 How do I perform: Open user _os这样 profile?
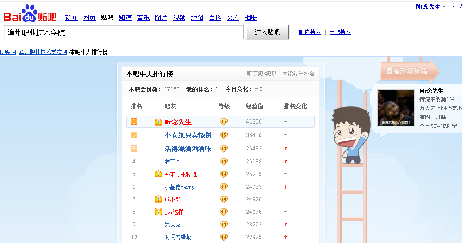point(174,212)
